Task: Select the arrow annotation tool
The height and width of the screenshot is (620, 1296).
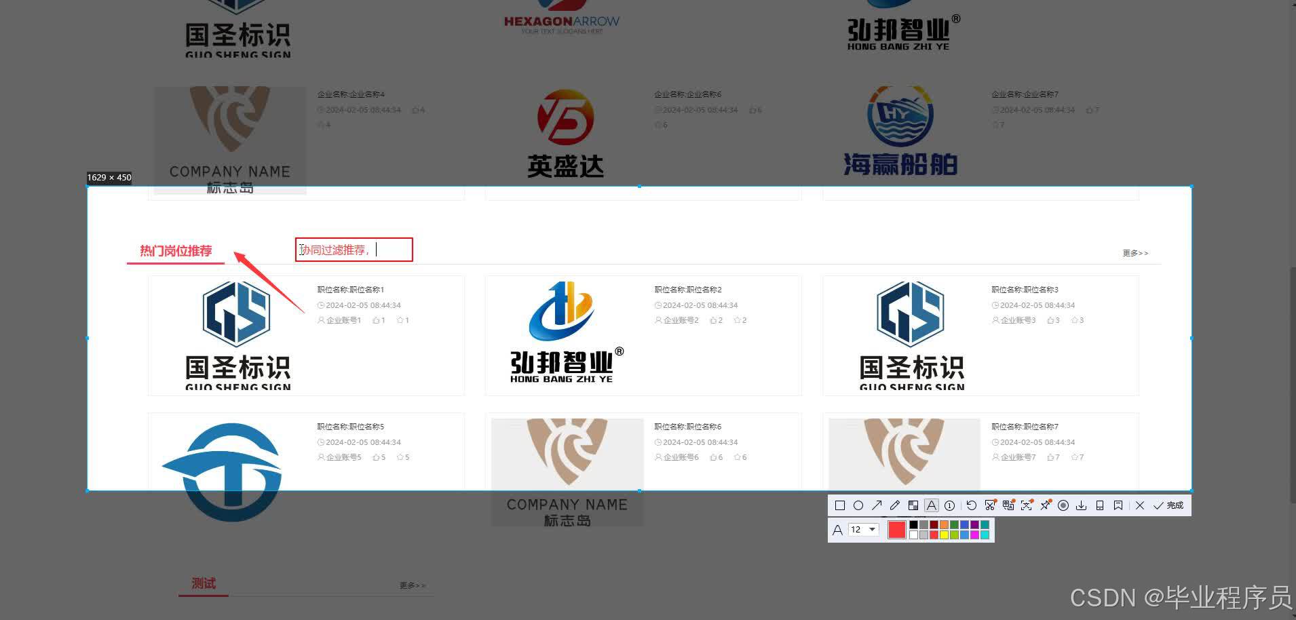Action: (x=877, y=505)
